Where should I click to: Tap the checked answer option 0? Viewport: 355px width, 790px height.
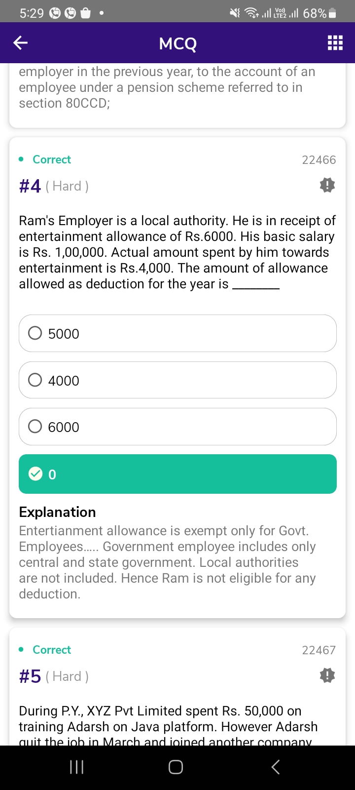pyautogui.click(x=177, y=474)
